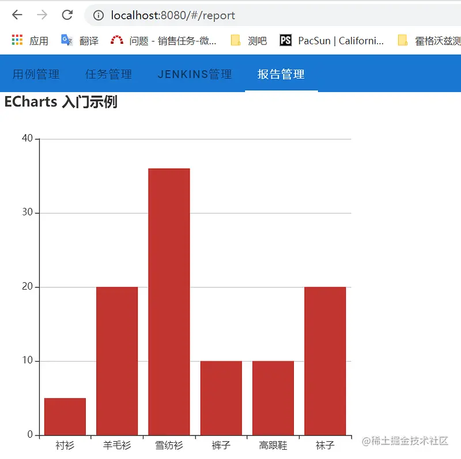Click the 羊毛衫 bar in chart
Image resolution: width=461 pixels, height=459 pixels.
[x=117, y=361]
